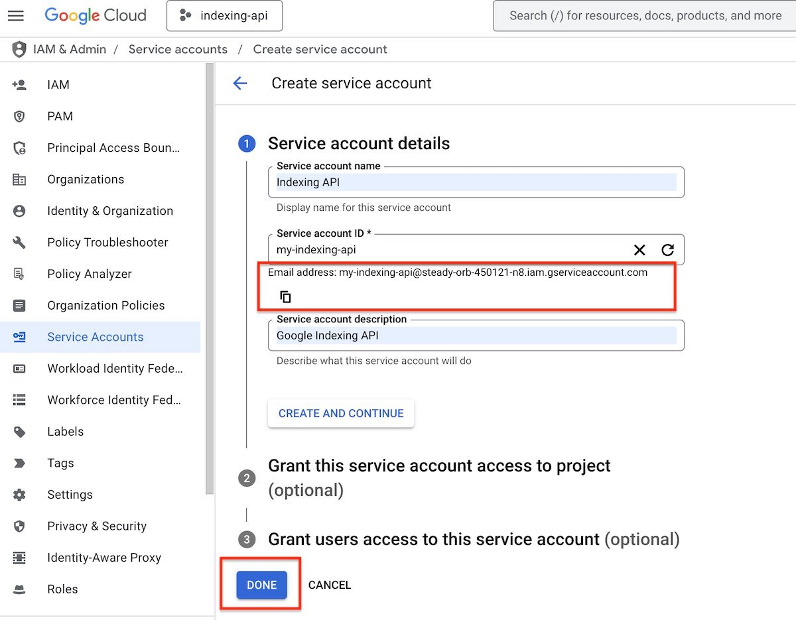796x620 pixels.
Task: Click the Create and Continue button
Action: (341, 413)
